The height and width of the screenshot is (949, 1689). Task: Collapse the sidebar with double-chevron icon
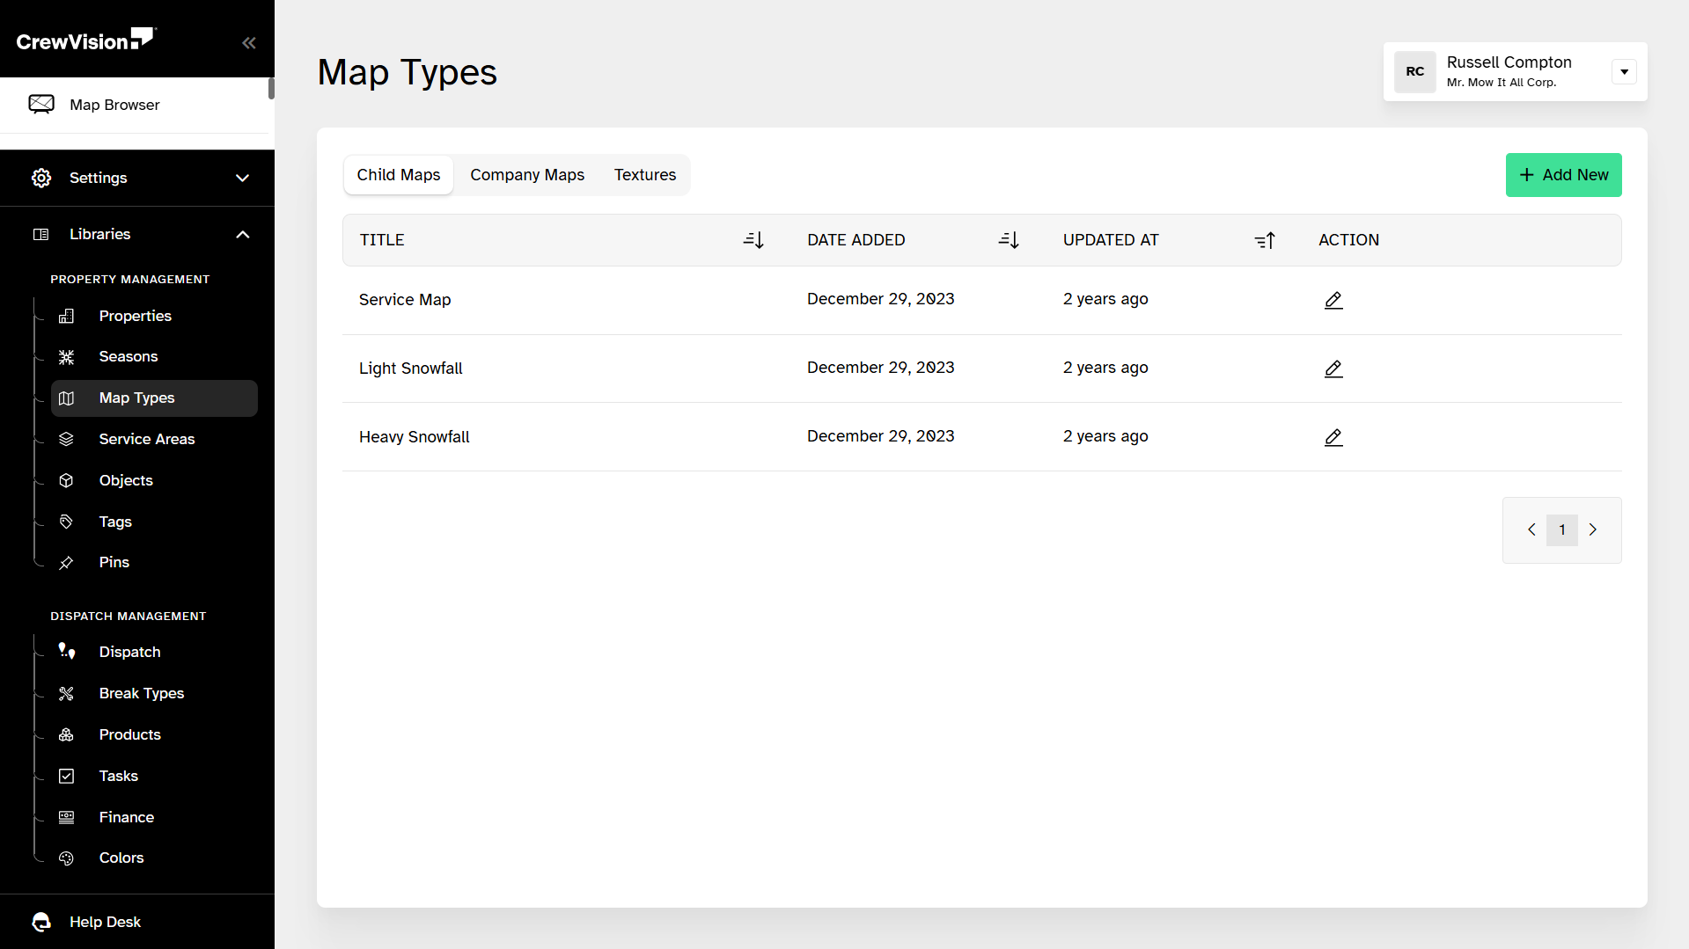tap(249, 42)
